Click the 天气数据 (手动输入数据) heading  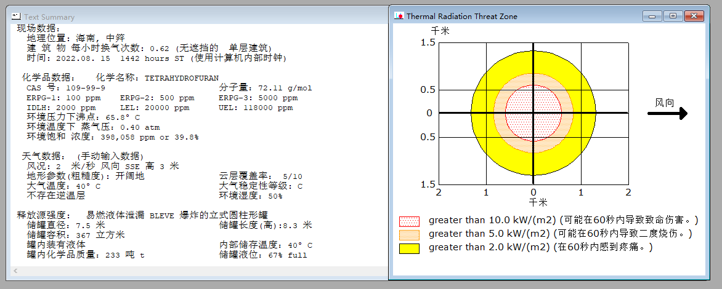[83, 156]
